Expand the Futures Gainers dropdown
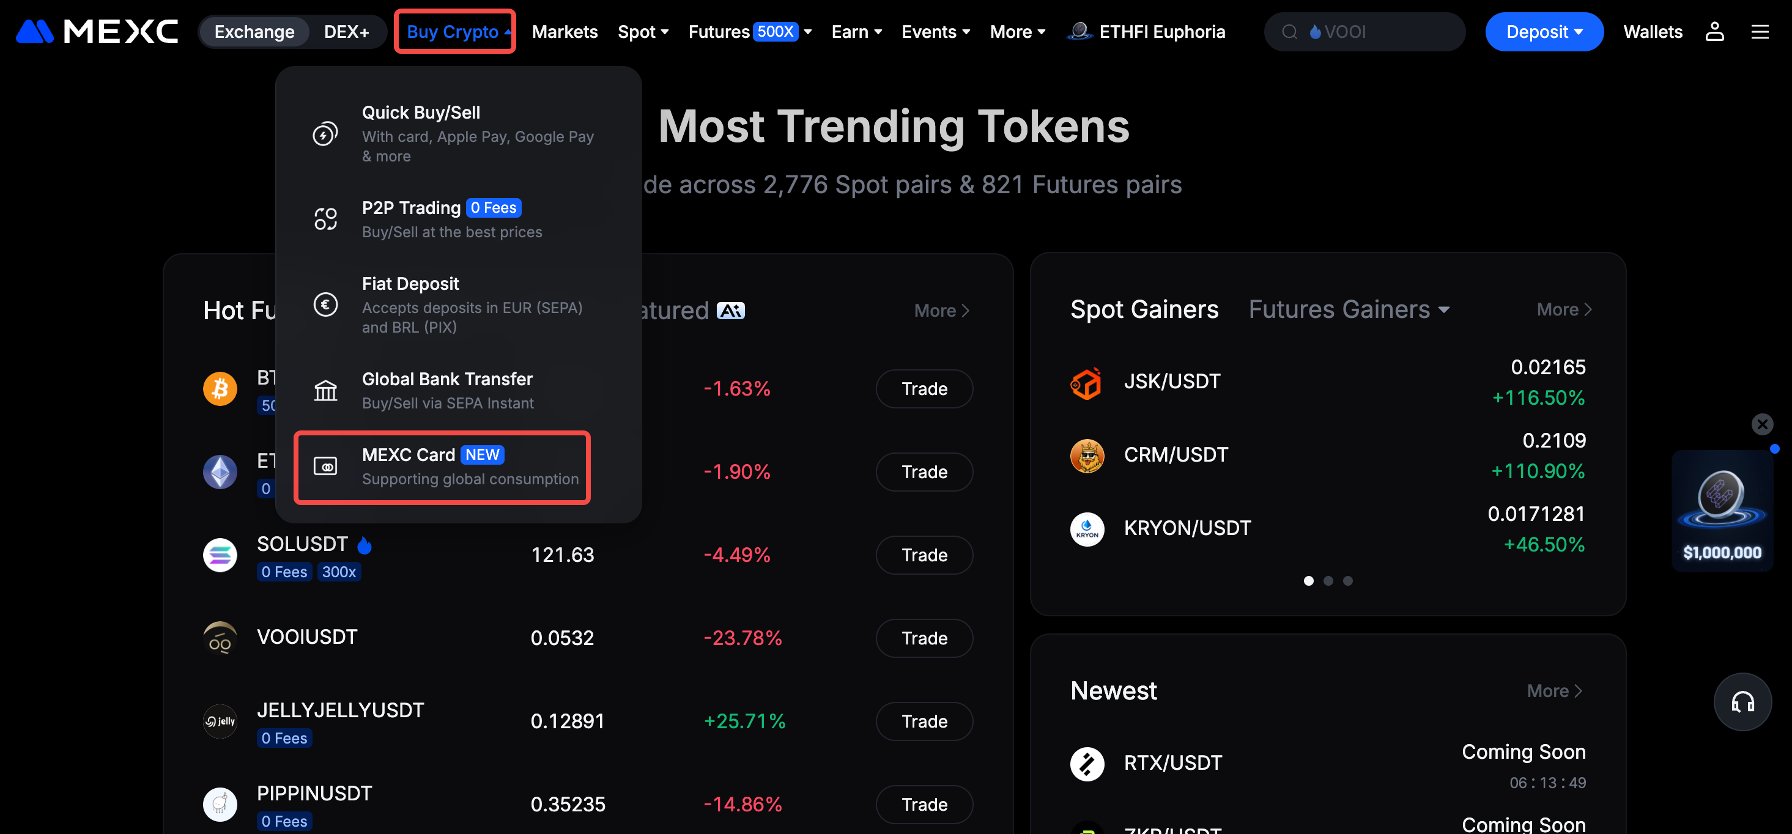 (1349, 309)
